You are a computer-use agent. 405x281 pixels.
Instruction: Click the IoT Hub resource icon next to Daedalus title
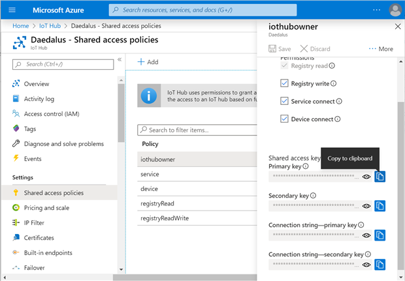20,42
